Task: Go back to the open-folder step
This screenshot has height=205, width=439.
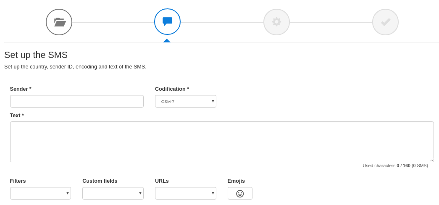Action: coord(59,22)
